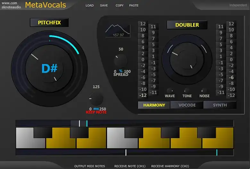Viewport: 250px width, 169px height.
Task: Click the LOAD preset option
Action: pos(89,5)
